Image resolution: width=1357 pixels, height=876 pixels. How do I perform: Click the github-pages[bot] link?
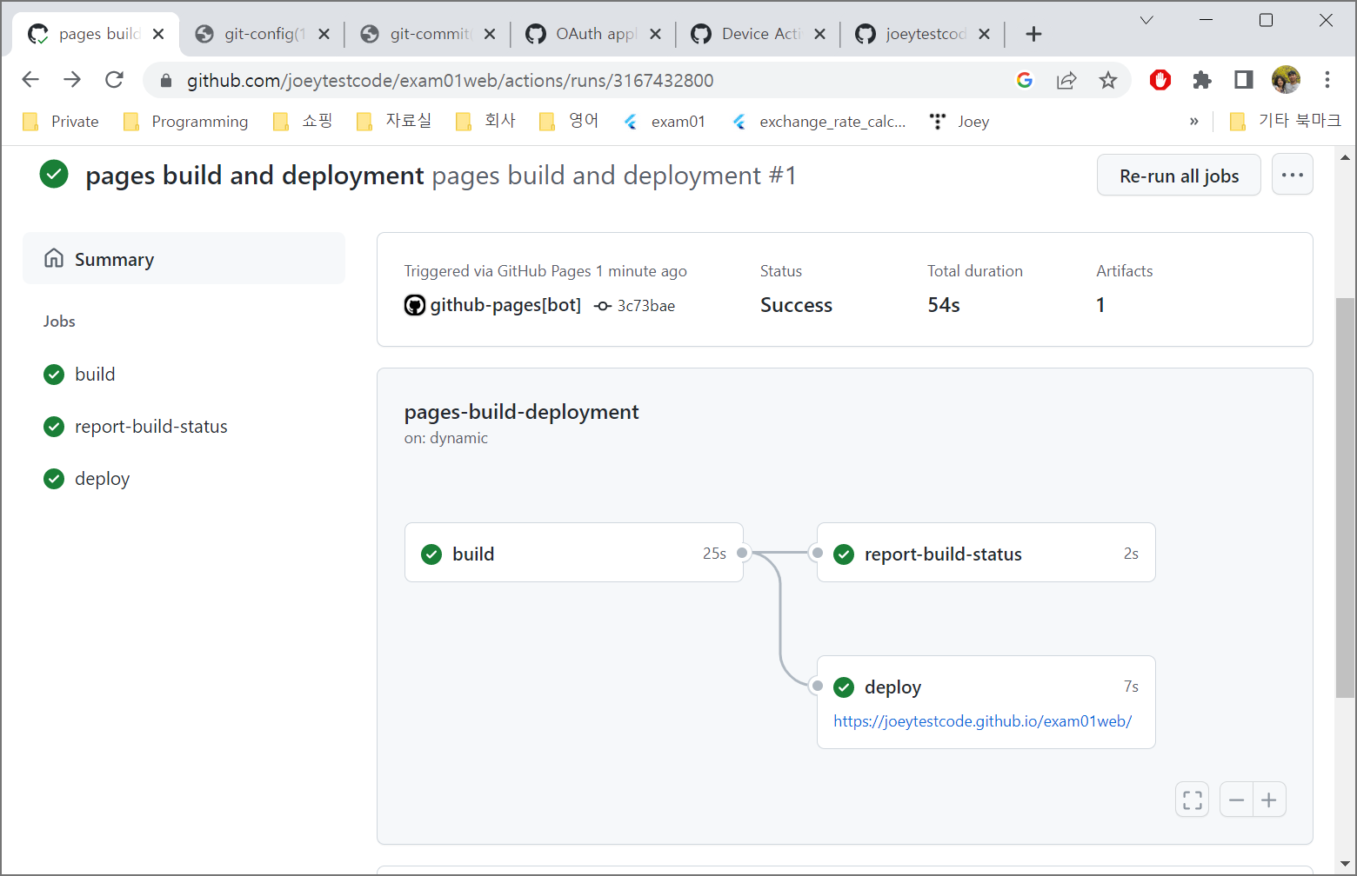pos(505,305)
